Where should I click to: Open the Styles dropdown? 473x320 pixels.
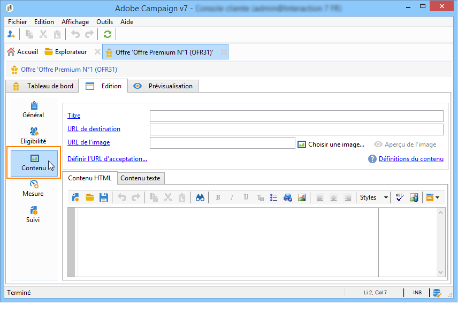[374, 197]
